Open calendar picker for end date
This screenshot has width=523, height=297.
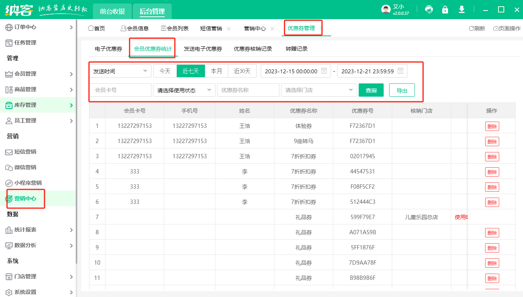tap(400, 71)
